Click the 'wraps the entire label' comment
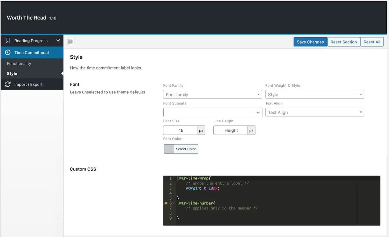This screenshot has width=389, height=237. (x=217, y=183)
